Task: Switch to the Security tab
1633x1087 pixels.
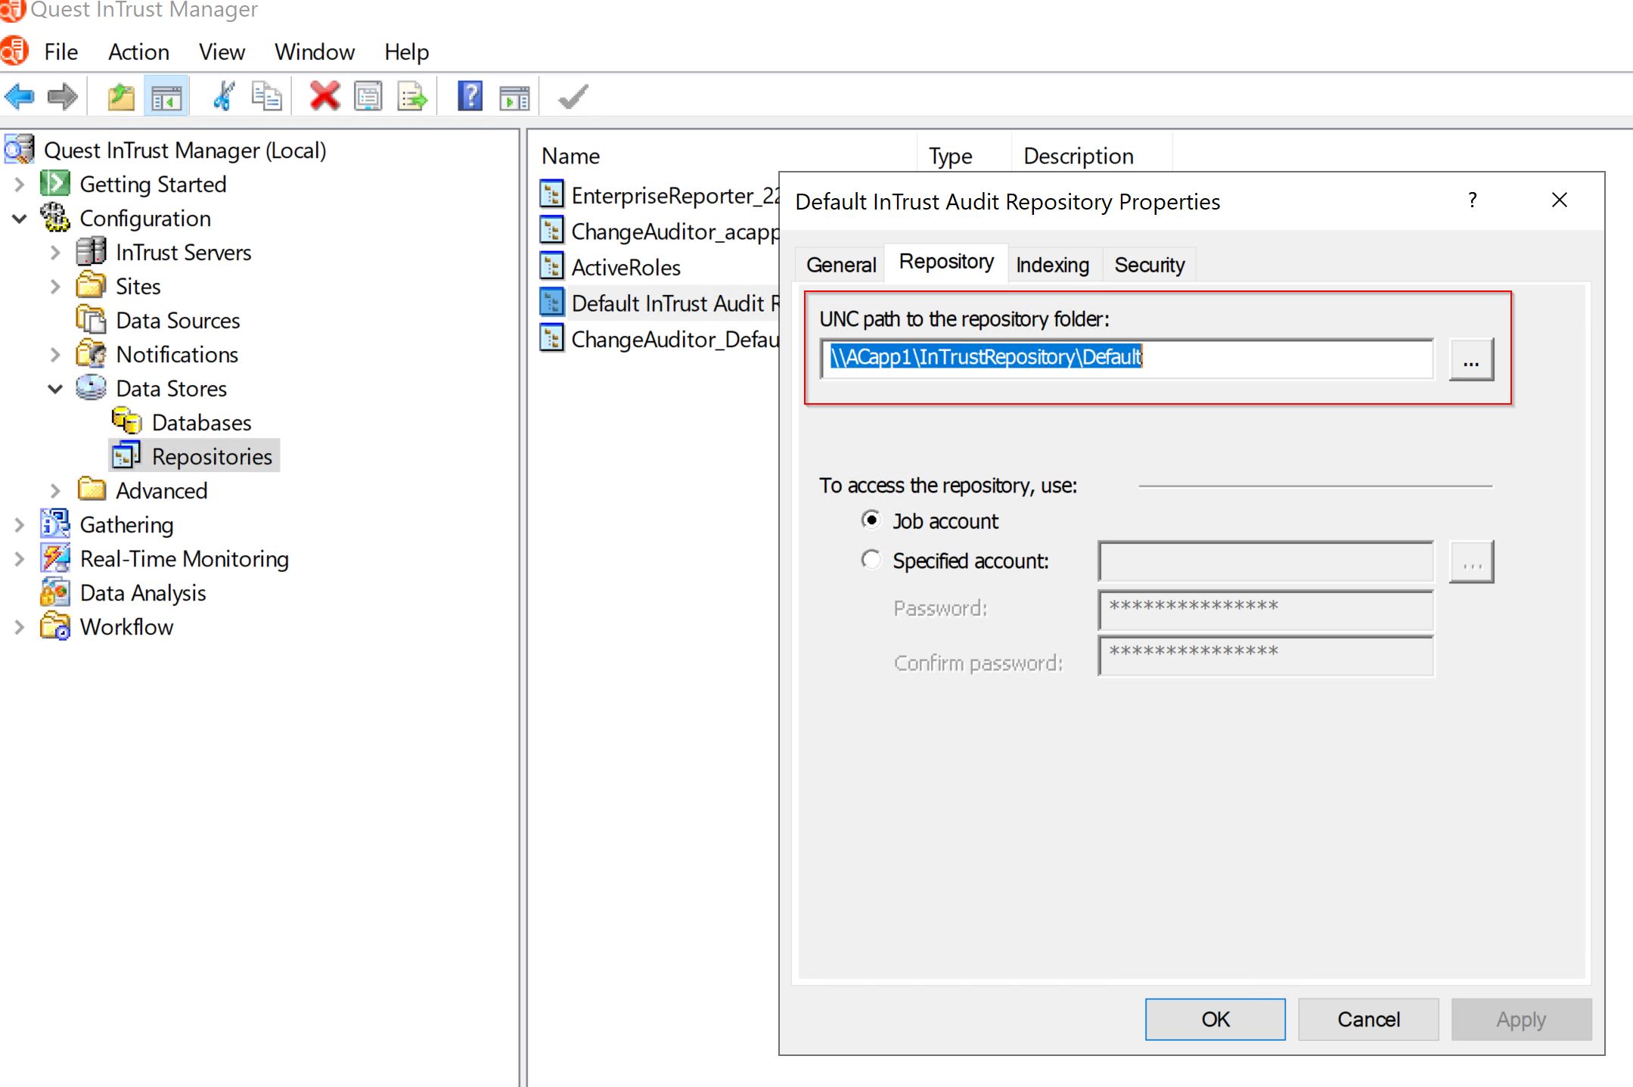Action: 1149,265
